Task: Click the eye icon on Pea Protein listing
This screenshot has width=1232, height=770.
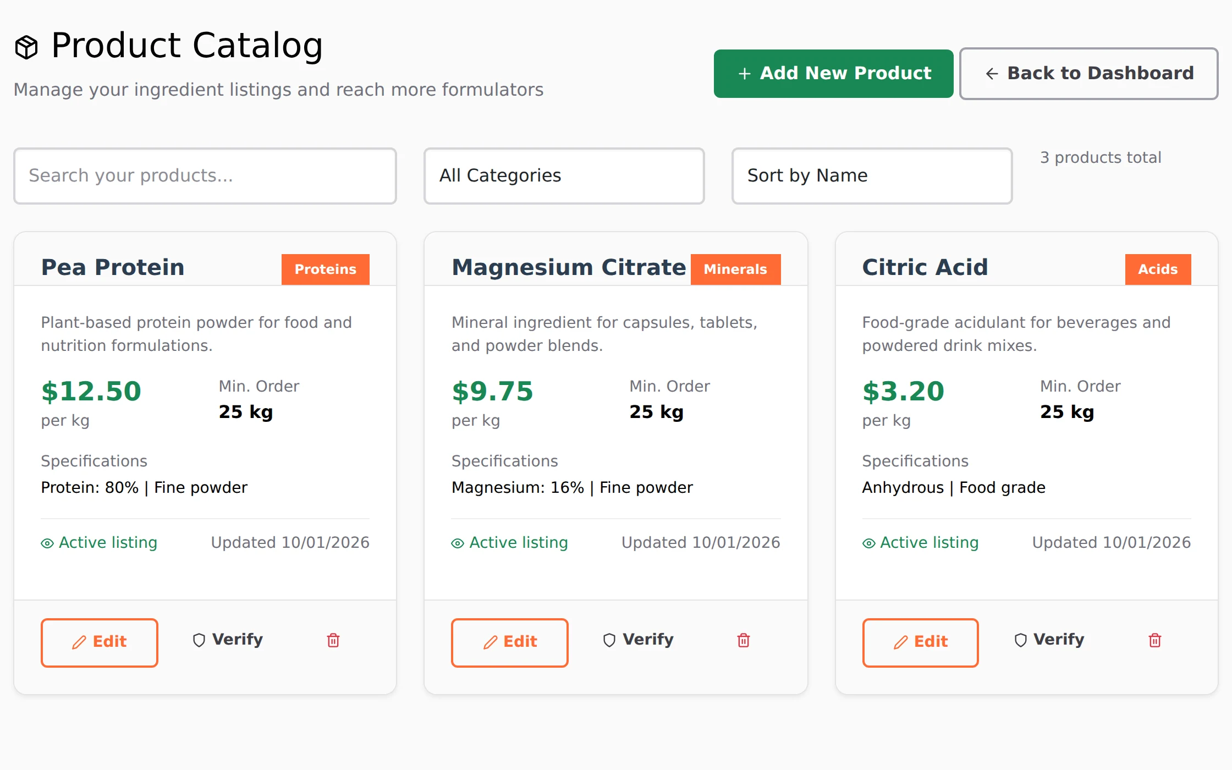Action: 47,543
